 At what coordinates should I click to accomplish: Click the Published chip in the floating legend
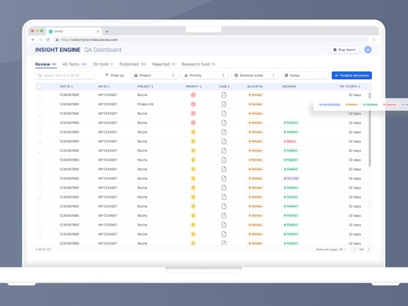pos(370,105)
